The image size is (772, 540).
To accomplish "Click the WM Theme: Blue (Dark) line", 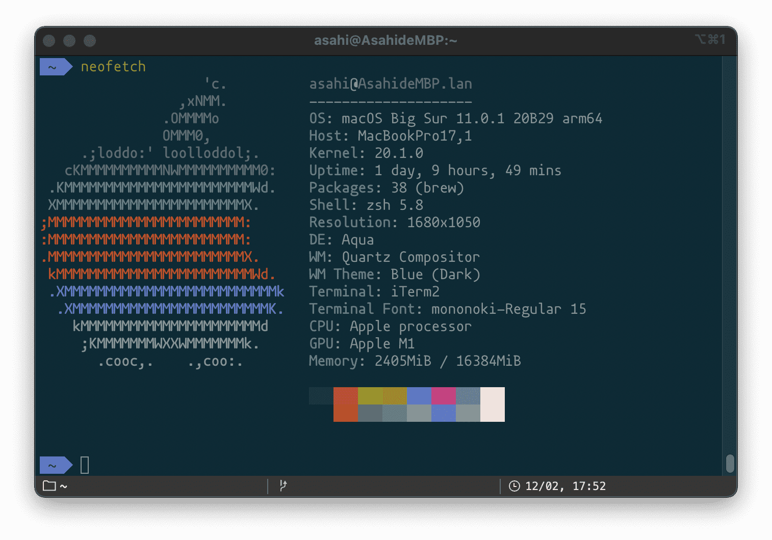I will point(395,275).
